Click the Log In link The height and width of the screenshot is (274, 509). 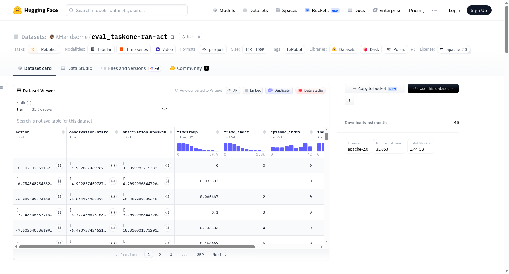[x=455, y=10]
